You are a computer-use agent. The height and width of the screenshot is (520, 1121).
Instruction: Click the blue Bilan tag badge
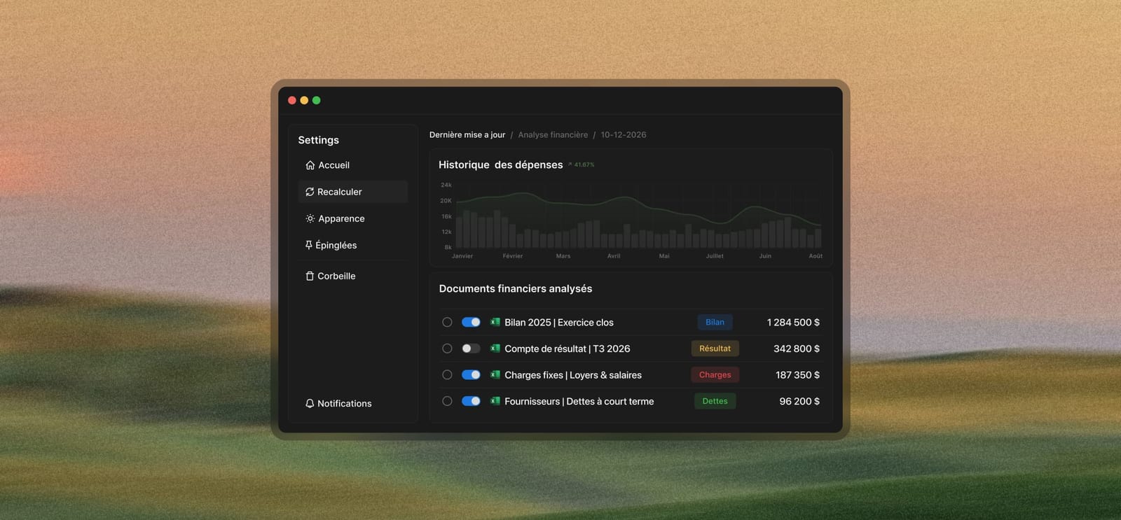tap(715, 322)
